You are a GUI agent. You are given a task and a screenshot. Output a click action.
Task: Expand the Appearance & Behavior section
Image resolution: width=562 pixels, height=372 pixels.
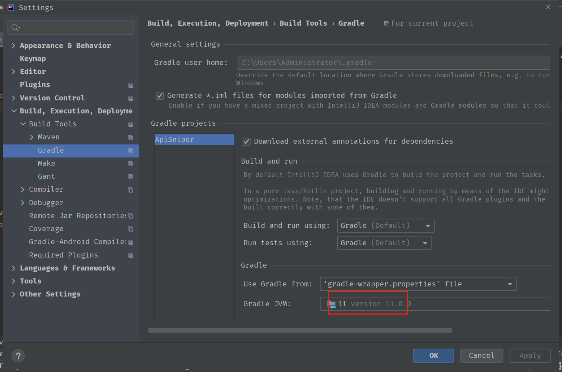[13, 46]
